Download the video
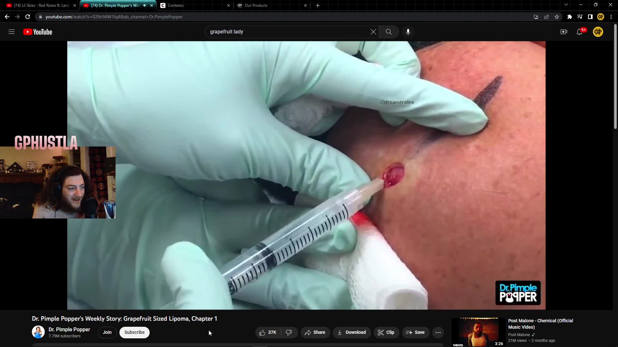618x347 pixels. click(351, 332)
